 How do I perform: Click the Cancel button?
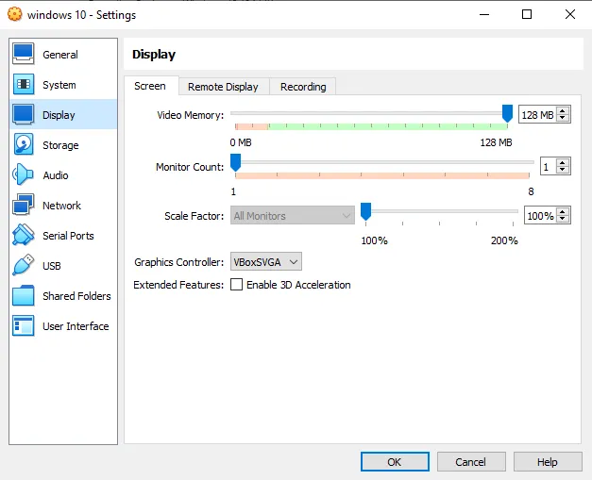tap(471, 462)
